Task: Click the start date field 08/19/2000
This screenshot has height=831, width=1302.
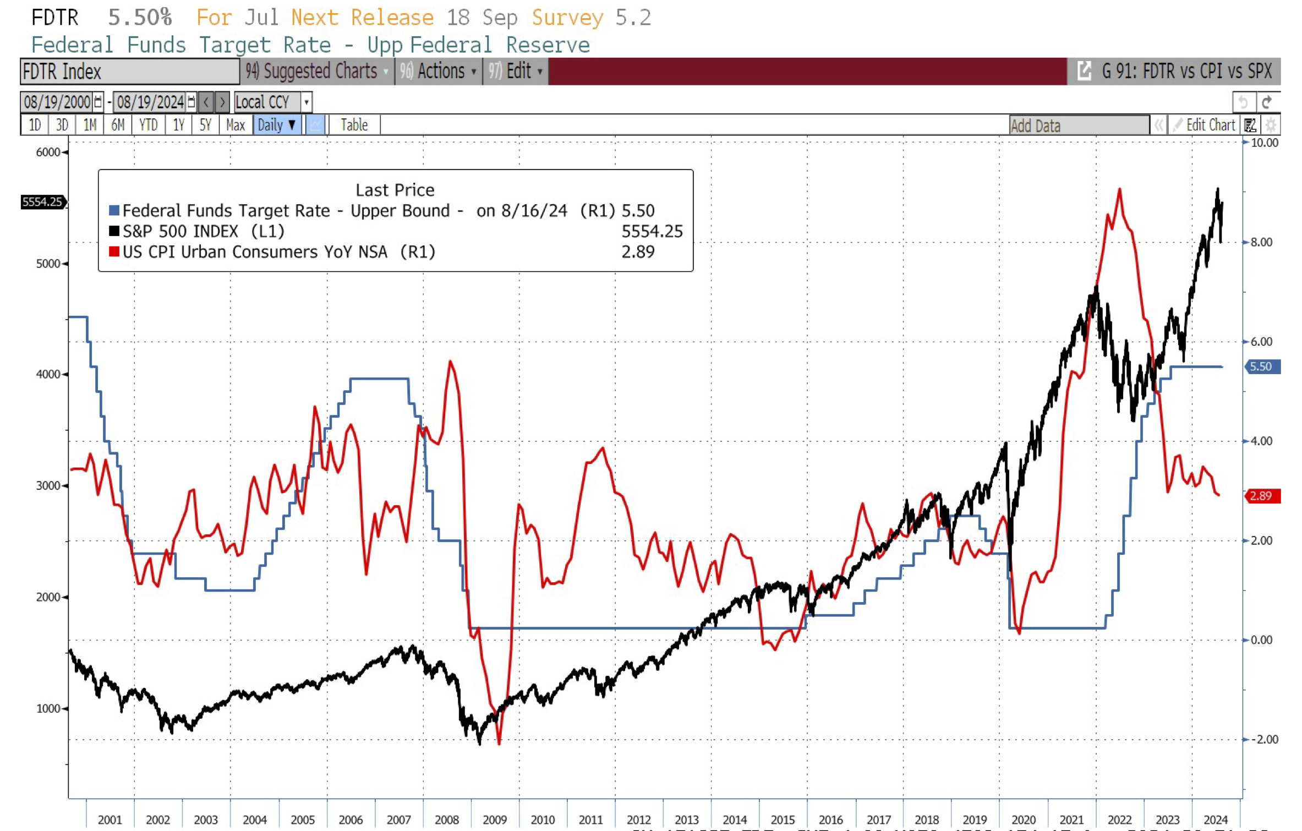Action: click(x=57, y=102)
